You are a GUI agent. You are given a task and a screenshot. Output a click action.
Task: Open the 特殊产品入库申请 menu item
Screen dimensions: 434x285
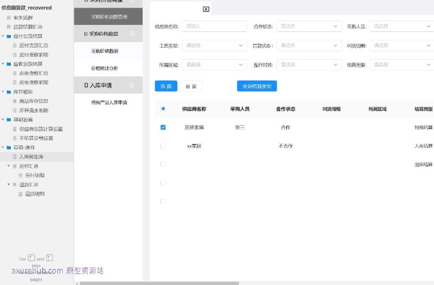point(108,102)
